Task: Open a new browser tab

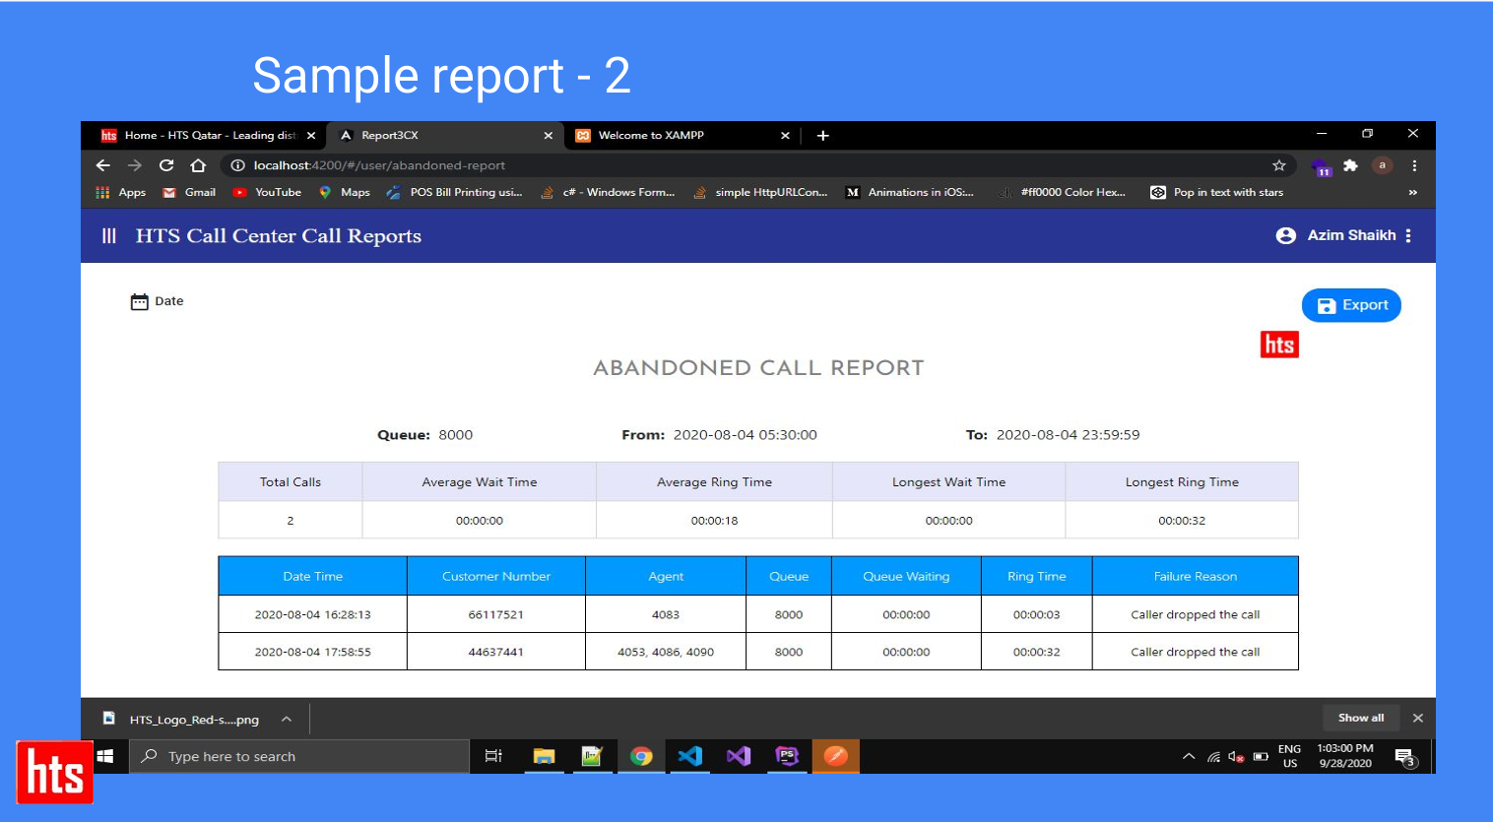Action: pyautogui.click(x=823, y=136)
